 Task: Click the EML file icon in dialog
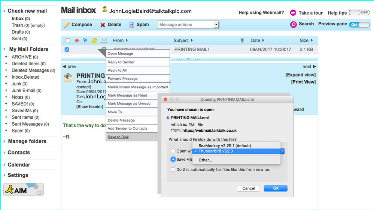tap(168, 117)
